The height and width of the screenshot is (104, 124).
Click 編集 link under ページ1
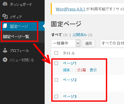tap(66, 70)
